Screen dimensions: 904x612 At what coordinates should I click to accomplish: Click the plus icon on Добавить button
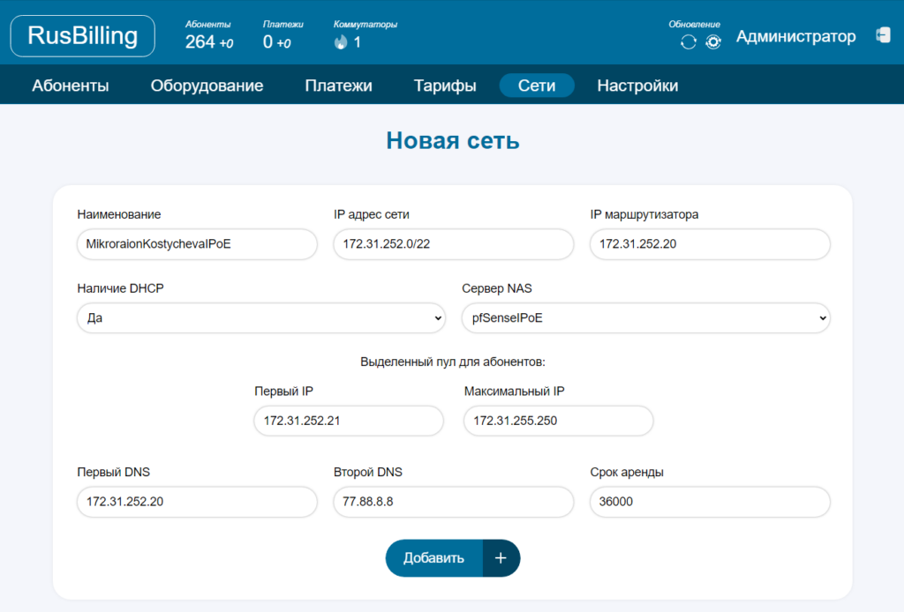[x=501, y=558]
